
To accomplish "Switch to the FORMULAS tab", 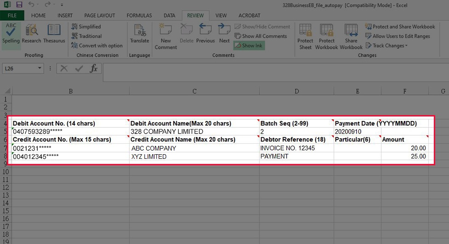I will point(139,15).
